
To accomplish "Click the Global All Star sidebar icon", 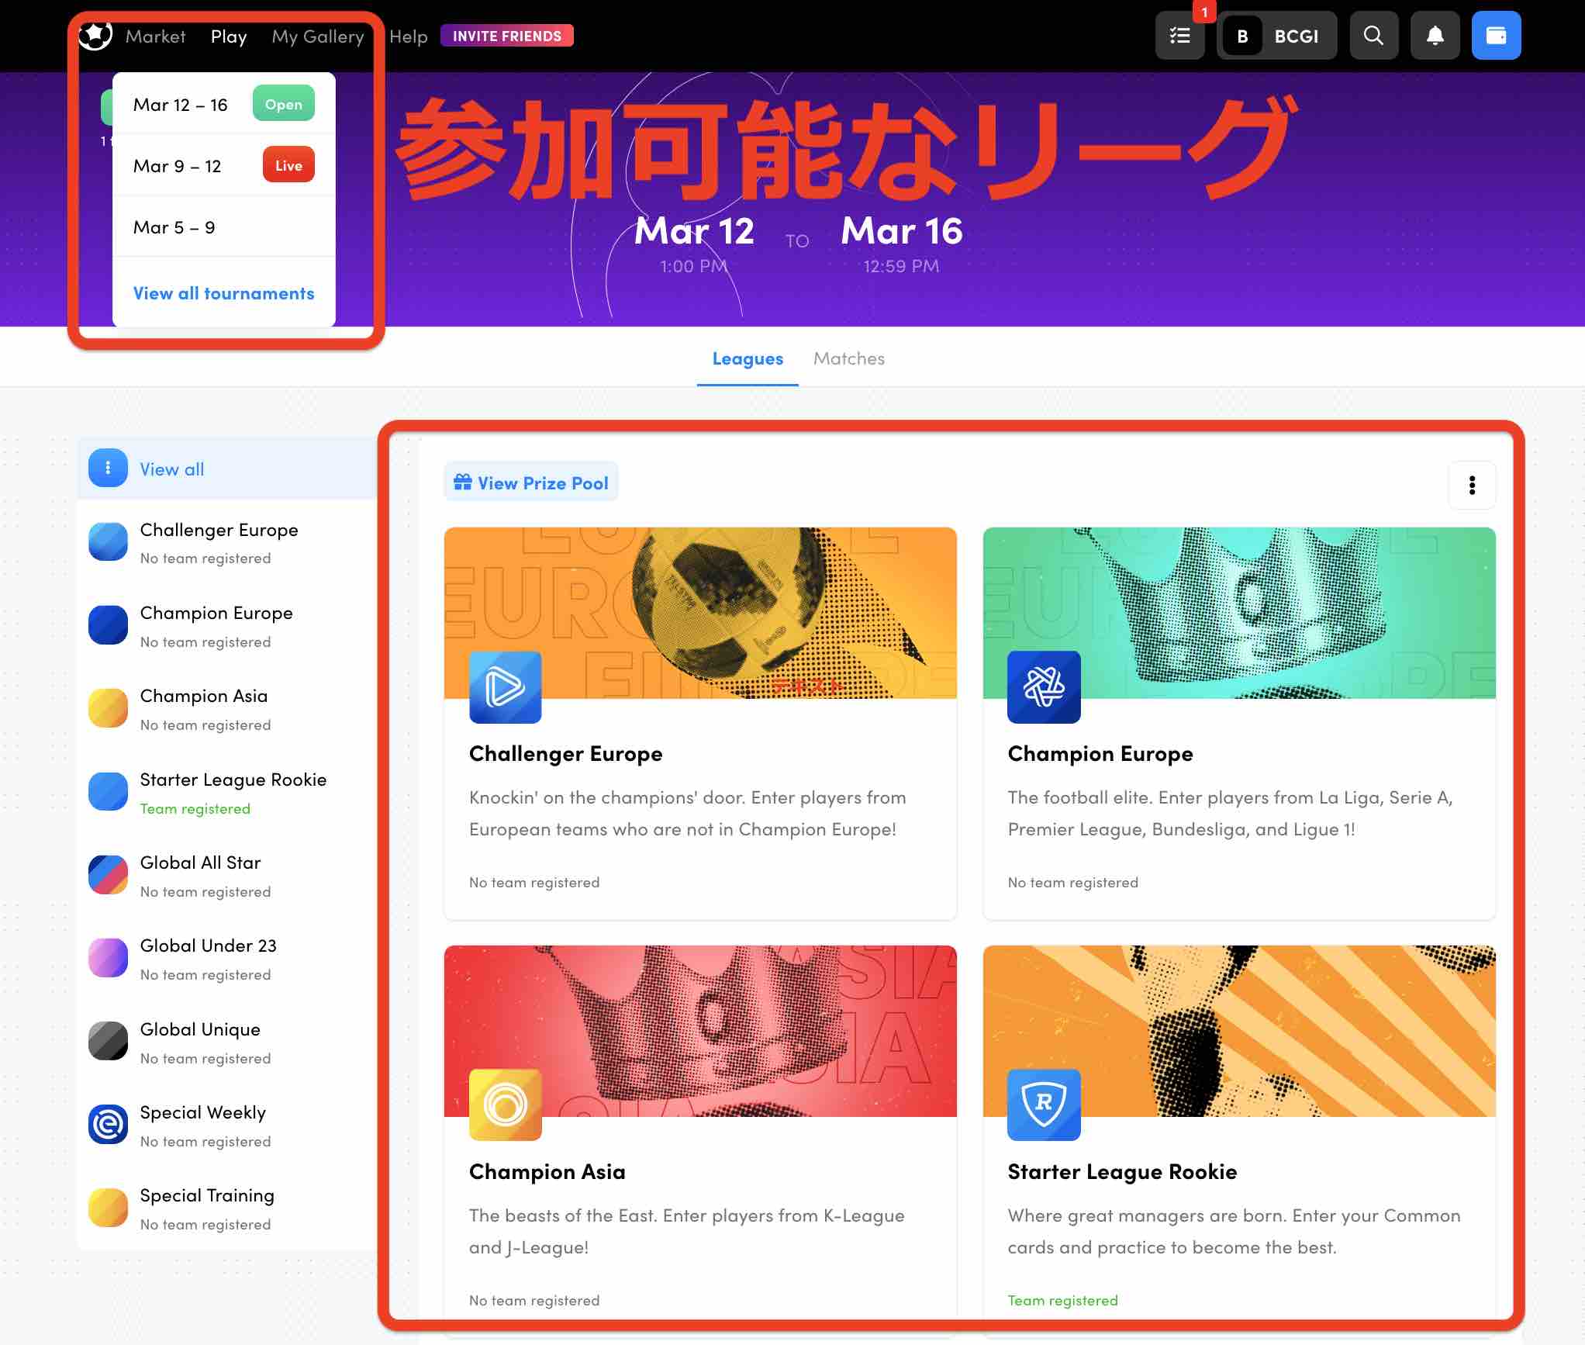I will (108, 875).
